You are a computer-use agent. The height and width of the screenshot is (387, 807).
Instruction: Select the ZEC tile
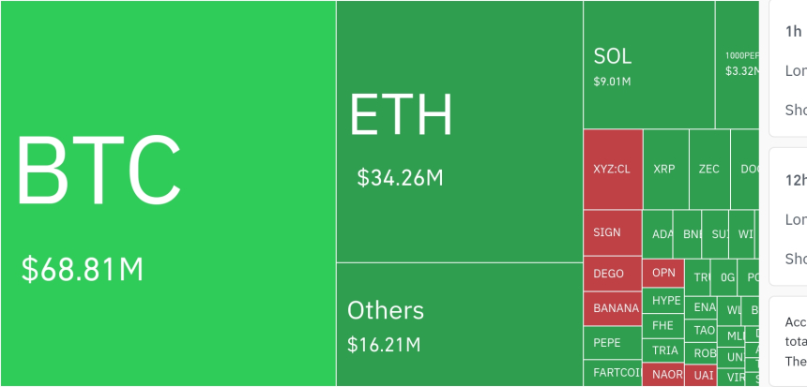tap(709, 170)
